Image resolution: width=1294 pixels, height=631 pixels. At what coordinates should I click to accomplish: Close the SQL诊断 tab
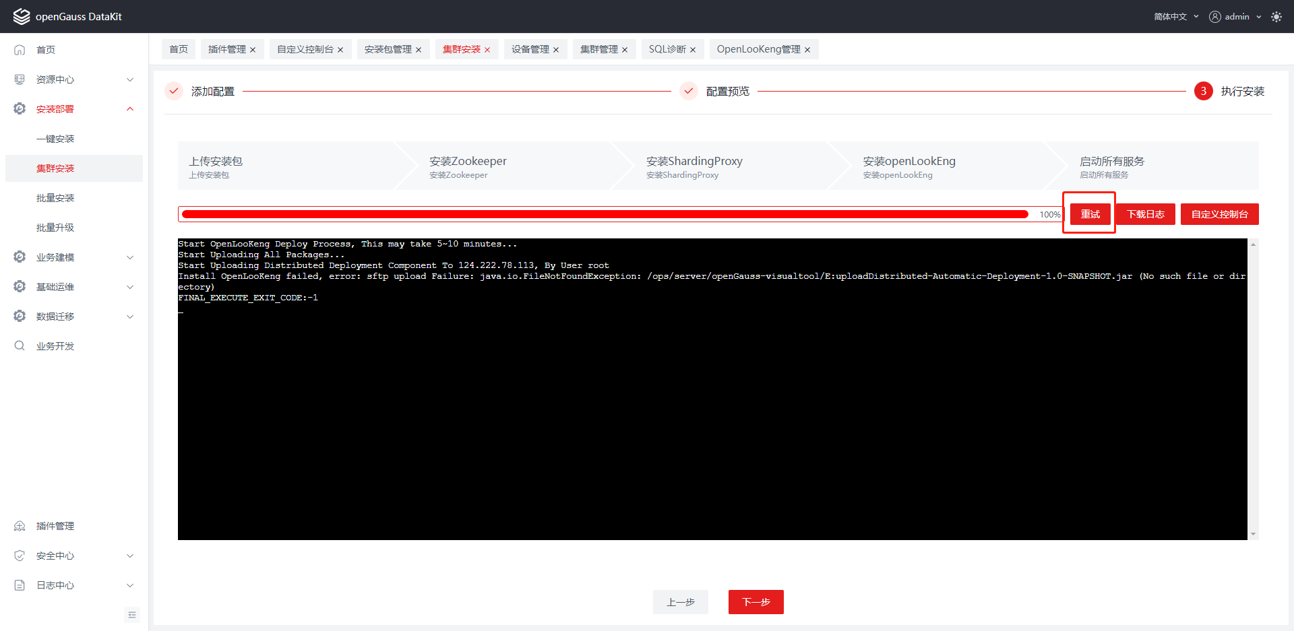tap(693, 50)
